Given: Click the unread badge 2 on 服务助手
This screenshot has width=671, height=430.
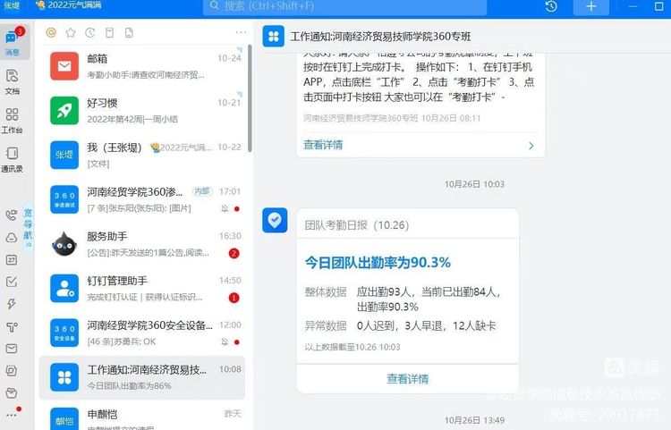Looking at the screenshot, I should click(234, 253).
